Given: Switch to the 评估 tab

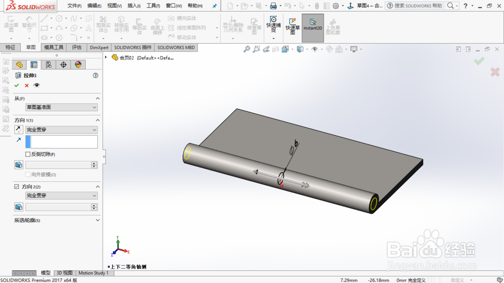Looking at the screenshot, I should 77,47.
